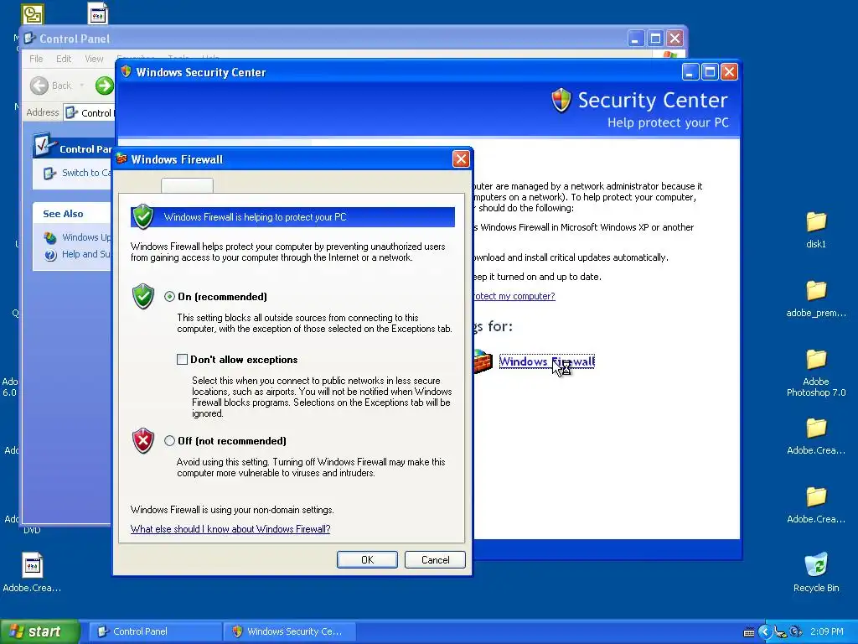
Task: Cancel the Windows Firewall dialog
Action: coord(435,559)
